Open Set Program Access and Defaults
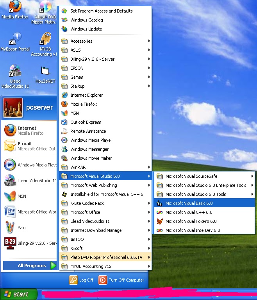This screenshot has height=300, width=257. (x=105, y=11)
